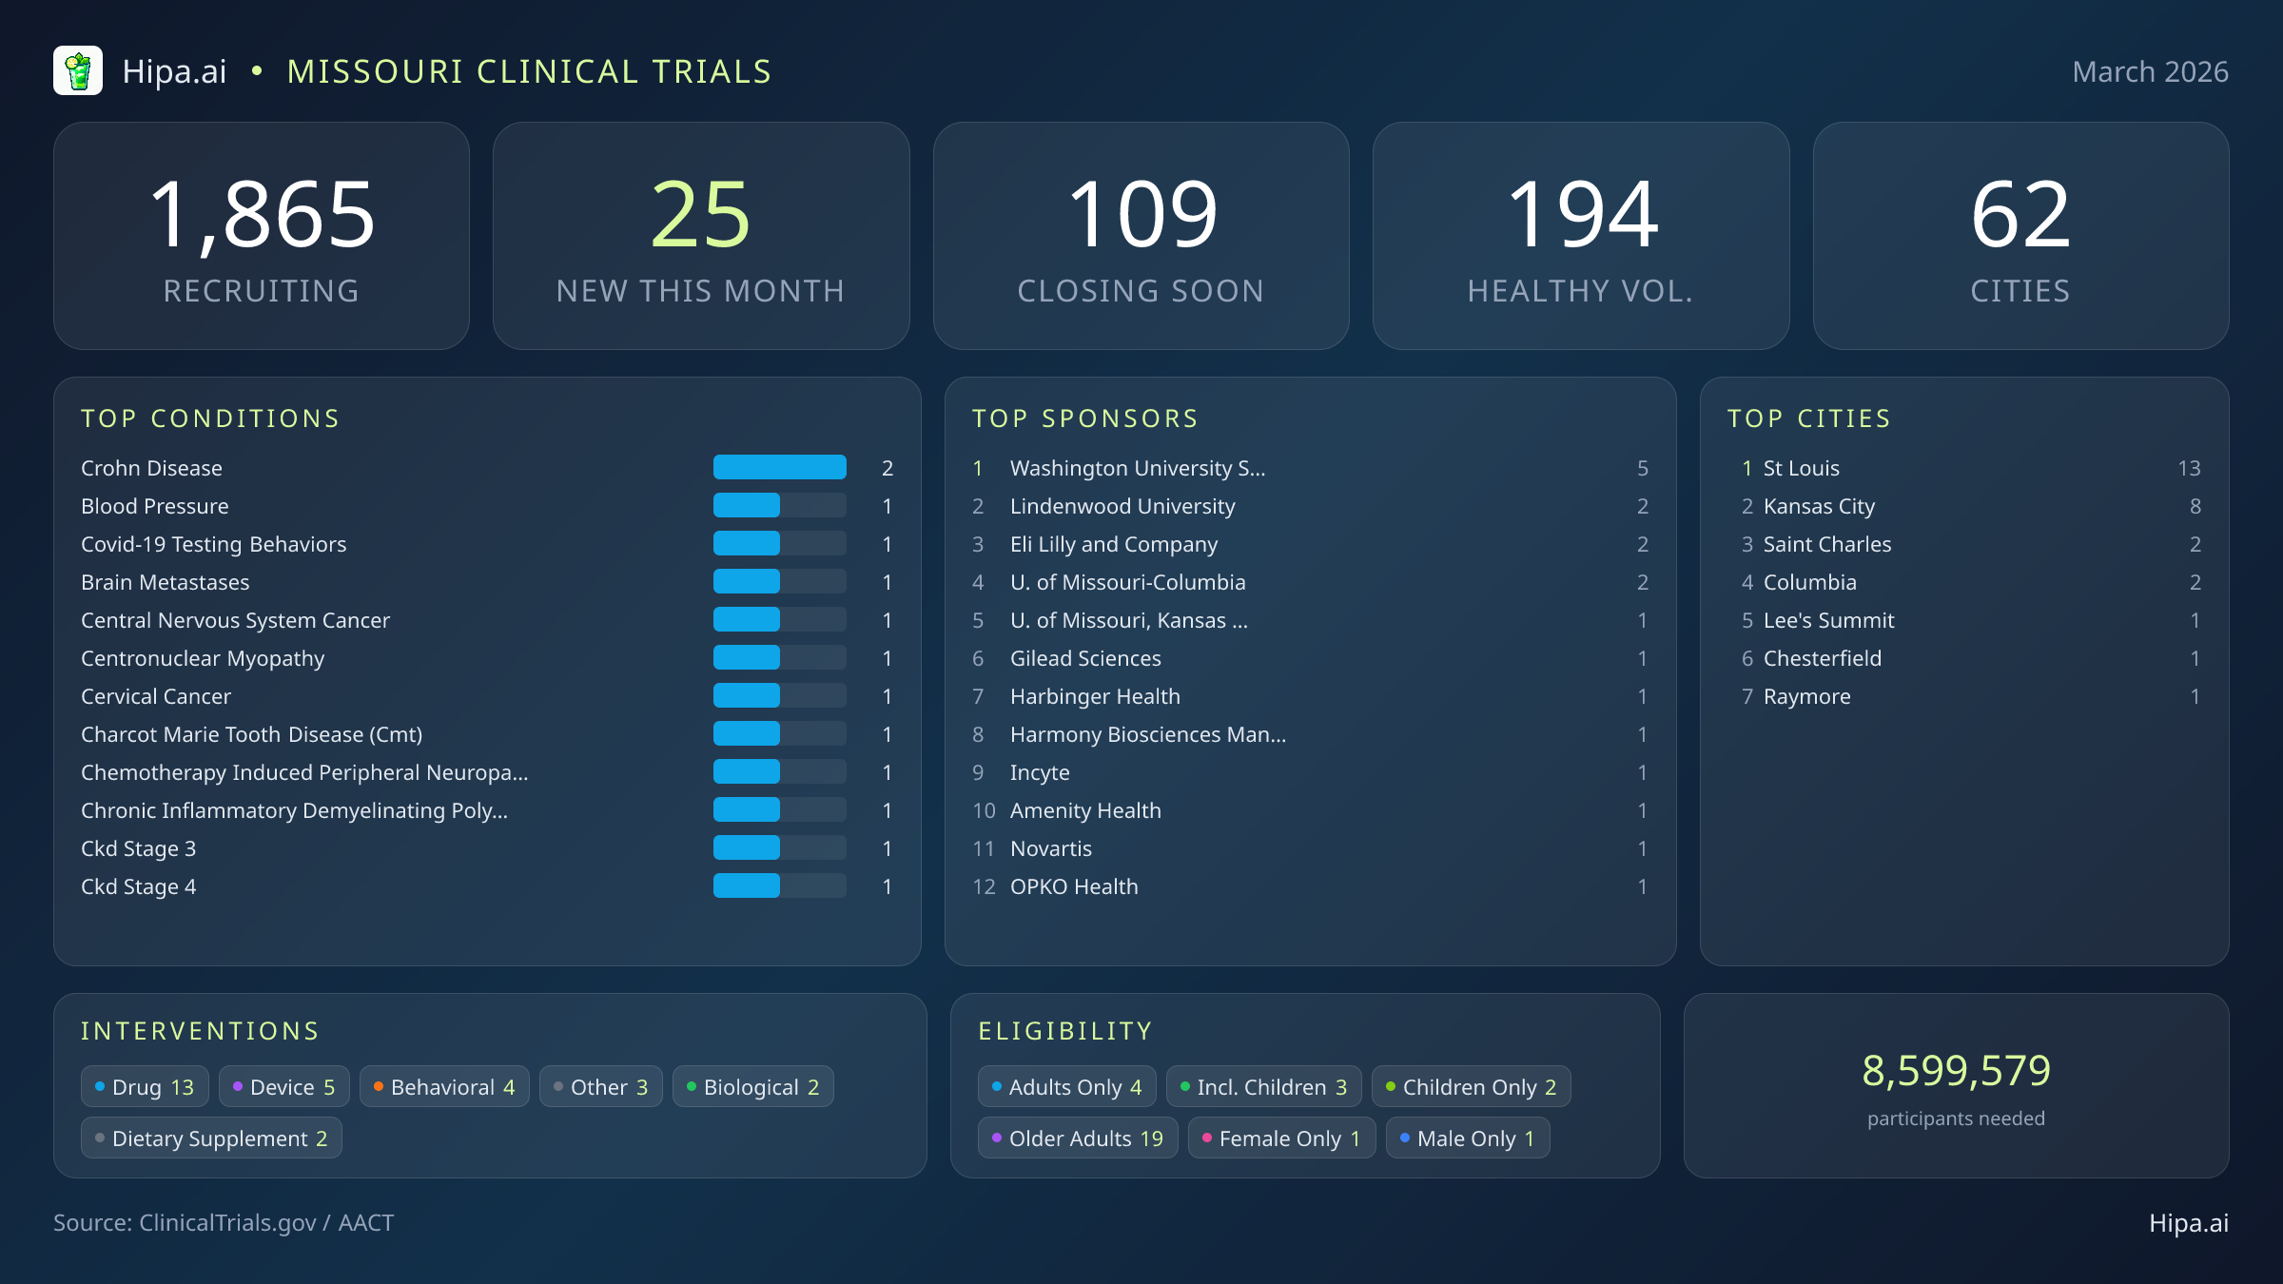Viewport: 2283px width, 1284px height.
Task: Select the Other interventions chip
Action: 600,1086
